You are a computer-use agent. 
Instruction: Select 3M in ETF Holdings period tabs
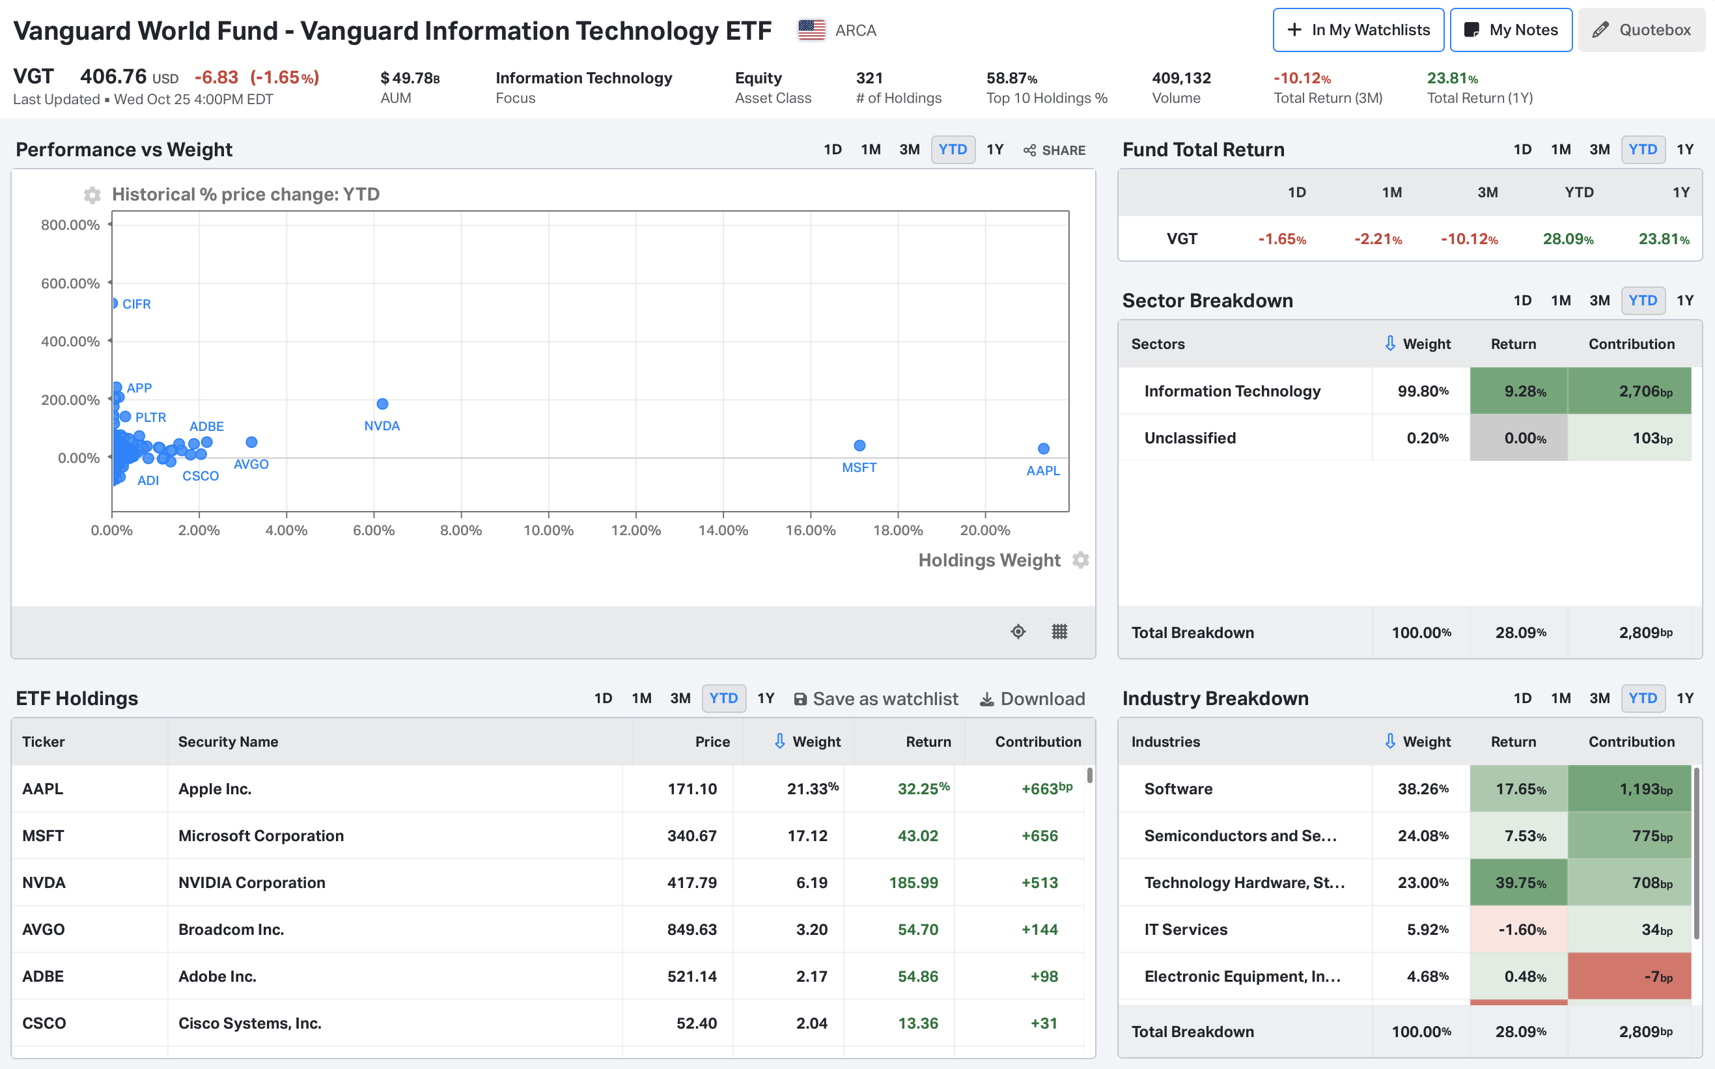click(x=680, y=699)
